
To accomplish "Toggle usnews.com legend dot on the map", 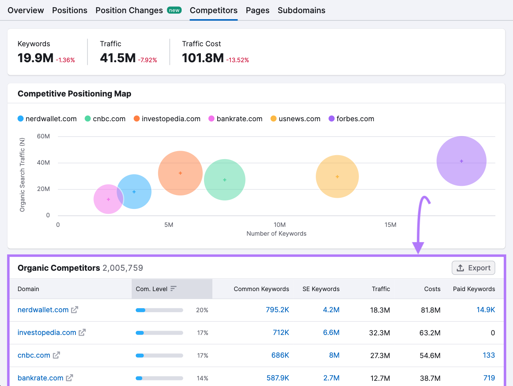I will point(273,119).
